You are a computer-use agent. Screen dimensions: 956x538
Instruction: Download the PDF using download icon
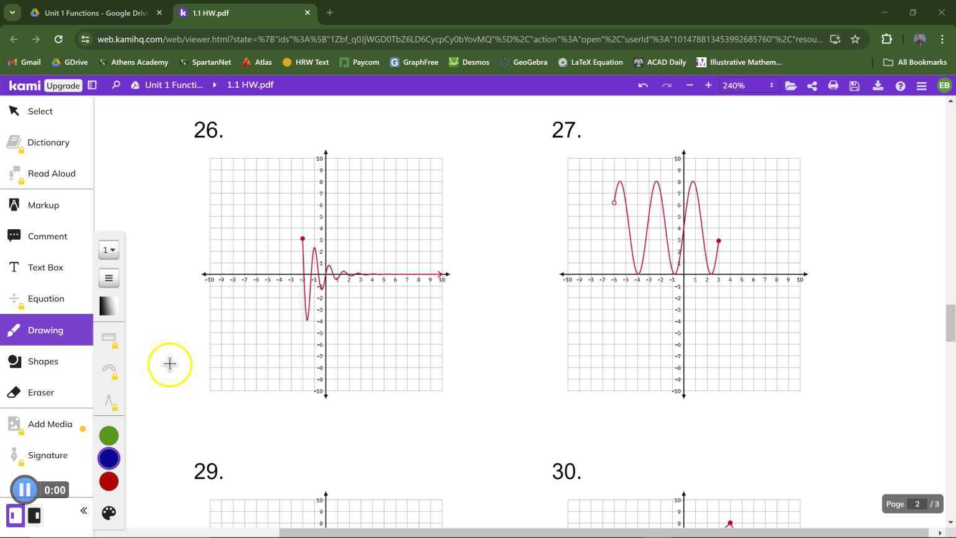coord(878,85)
